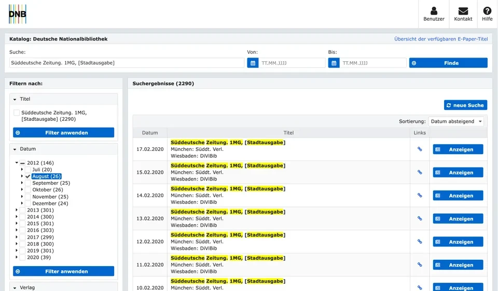Image resolution: width=498 pixels, height=291 pixels.
Task: Click the link icon for 12.02.2020
Action: [420, 241]
